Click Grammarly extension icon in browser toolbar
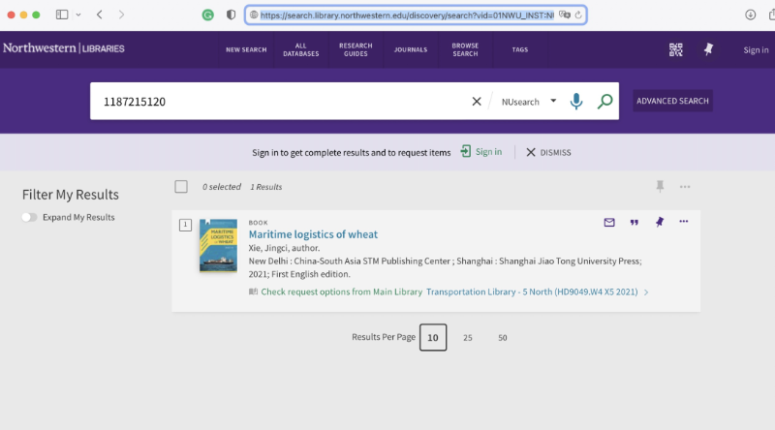Viewport: 775px width, 430px height. [208, 15]
